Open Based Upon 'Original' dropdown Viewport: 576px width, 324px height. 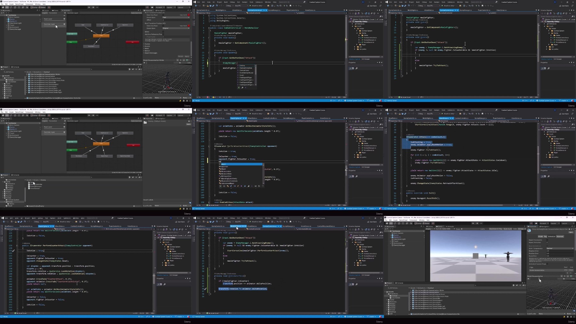click(x=176, y=28)
